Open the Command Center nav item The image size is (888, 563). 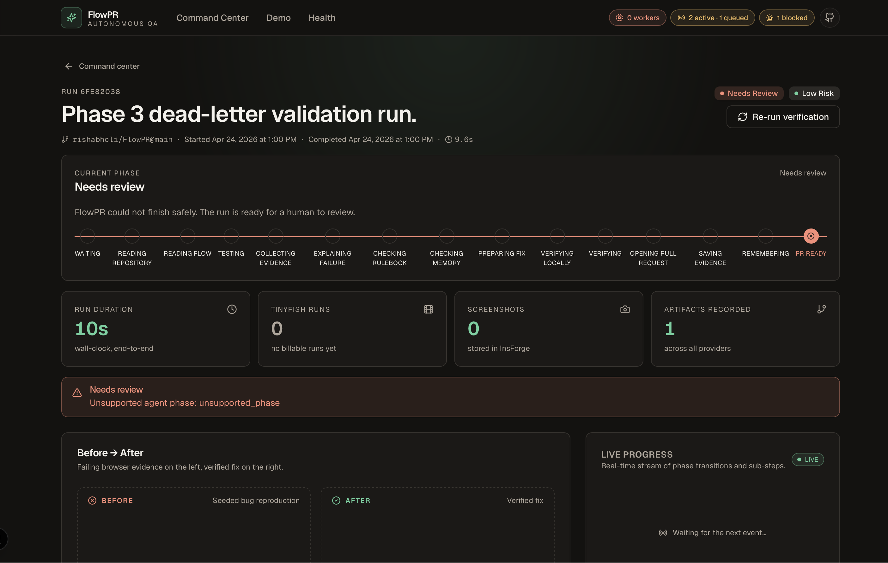click(212, 18)
